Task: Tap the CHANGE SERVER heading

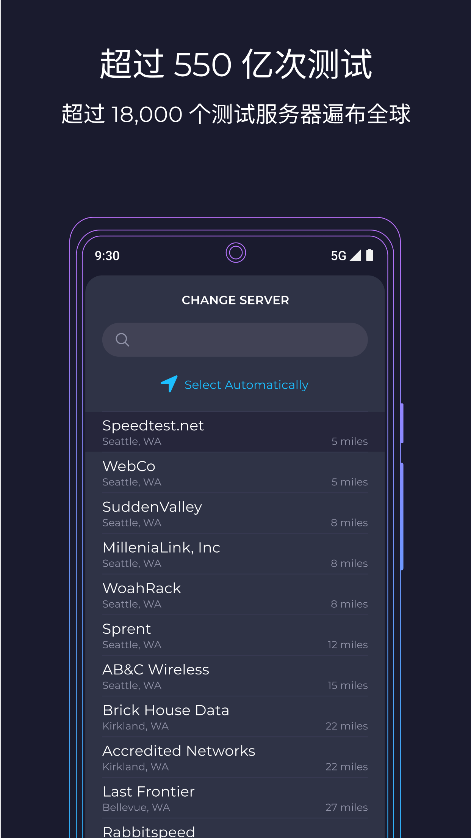Action: pos(235,300)
